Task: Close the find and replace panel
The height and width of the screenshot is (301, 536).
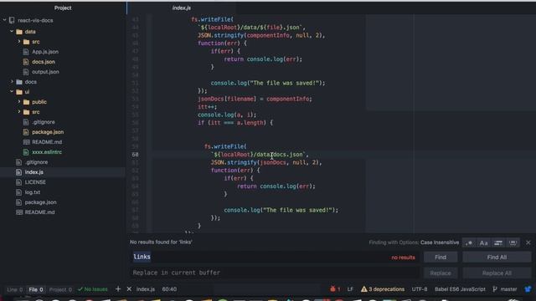Action: tap(528, 242)
